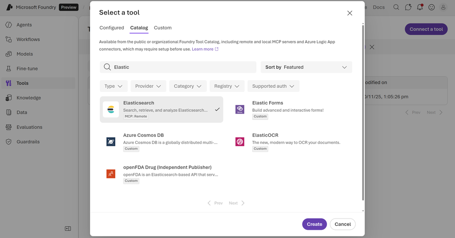
Task: Click the Custom tag under Elastic Forms
Action: tap(260, 116)
